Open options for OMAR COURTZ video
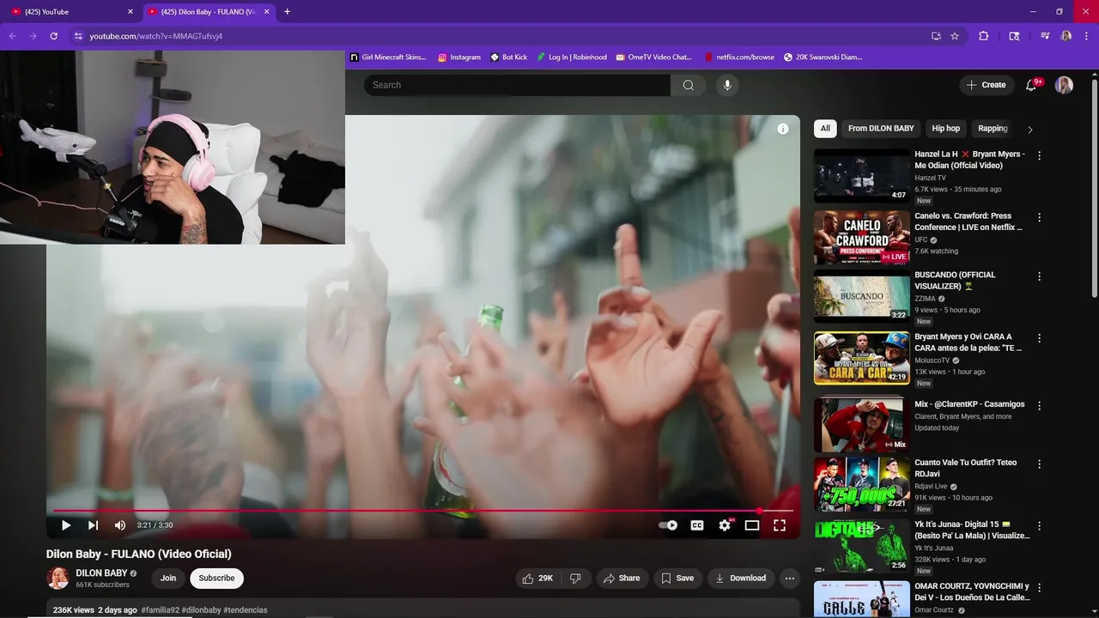The width and height of the screenshot is (1099, 618). [x=1039, y=588]
